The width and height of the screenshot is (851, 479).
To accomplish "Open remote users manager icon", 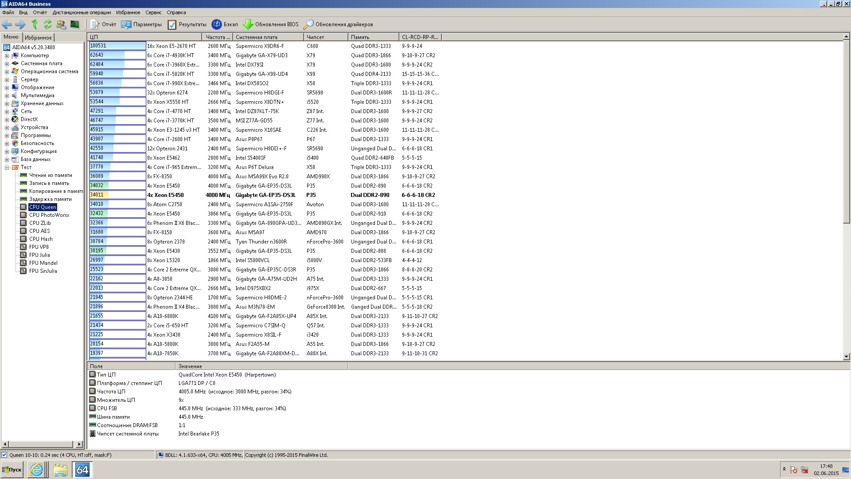I will (x=61, y=24).
